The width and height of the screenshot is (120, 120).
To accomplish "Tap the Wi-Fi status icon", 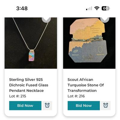I will 97,8.
